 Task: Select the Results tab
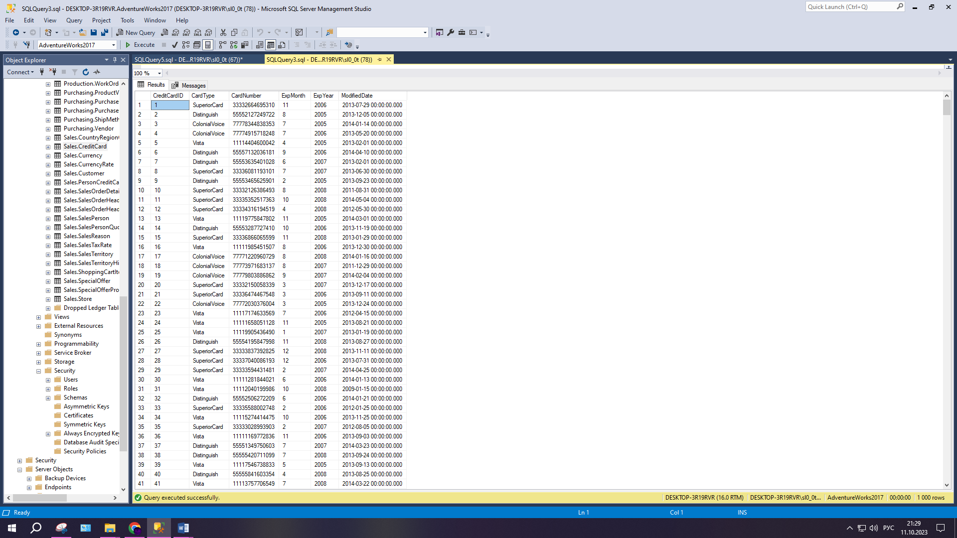tap(151, 85)
